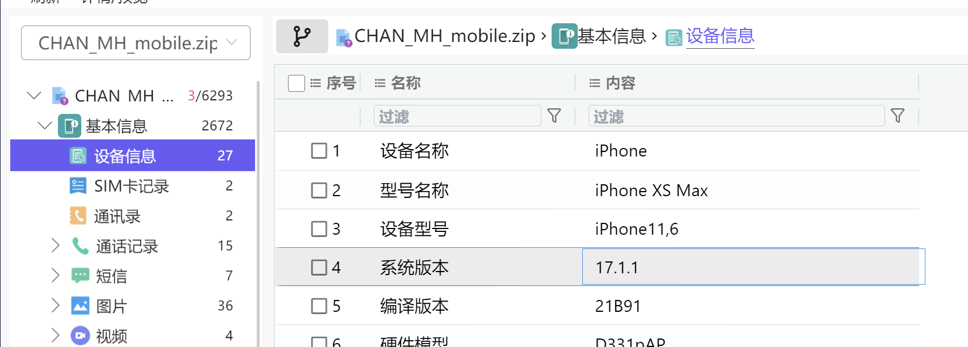This screenshot has height=347, width=968.
Task: Click the 视频 video camera icon
Action: click(x=80, y=336)
